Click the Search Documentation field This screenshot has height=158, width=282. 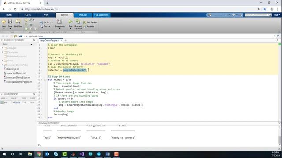pyautogui.click(x=256, y=15)
